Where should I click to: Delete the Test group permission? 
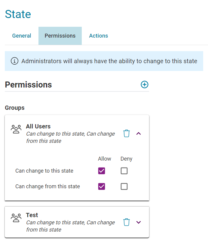click(127, 222)
